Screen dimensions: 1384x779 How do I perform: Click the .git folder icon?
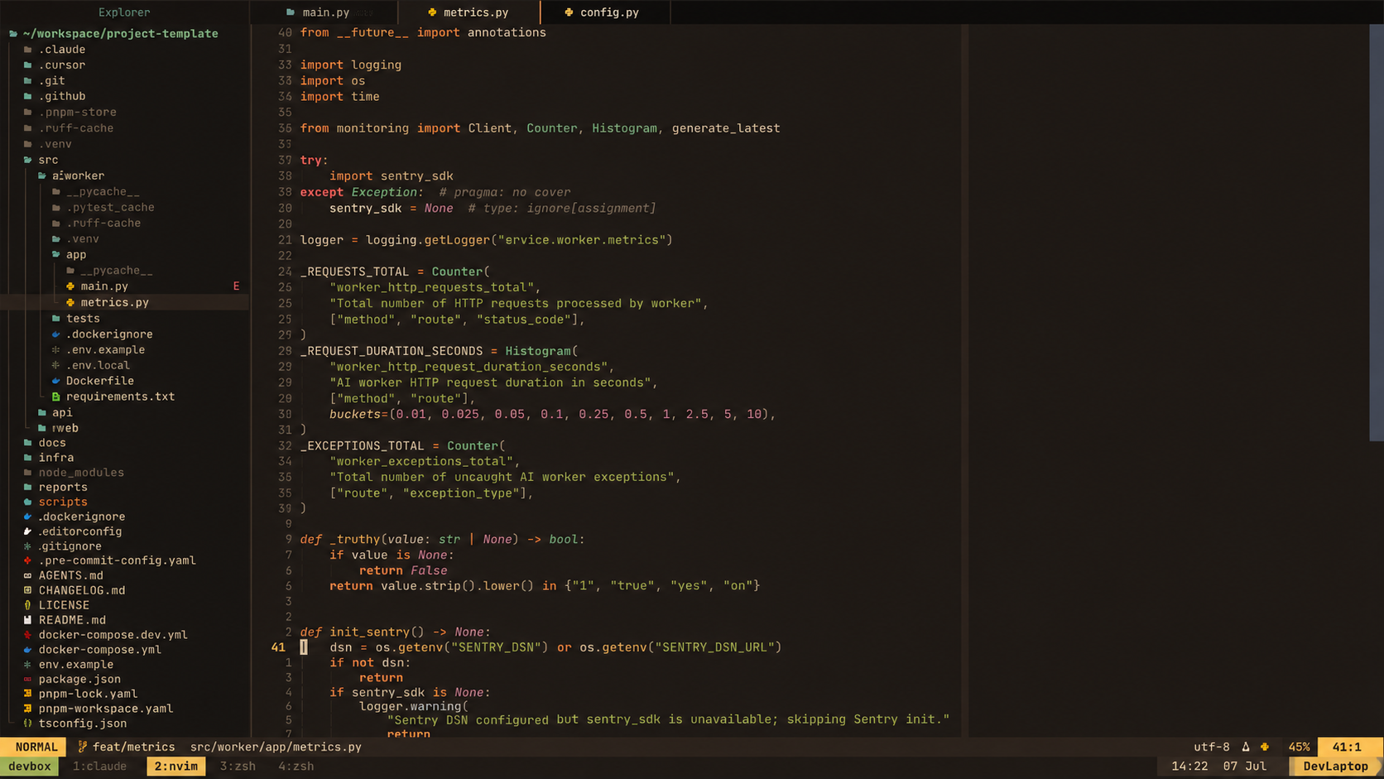tap(28, 81)
